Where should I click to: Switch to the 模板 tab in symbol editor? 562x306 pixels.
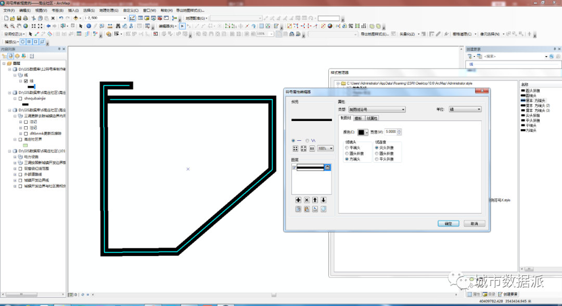pos(358,118)
